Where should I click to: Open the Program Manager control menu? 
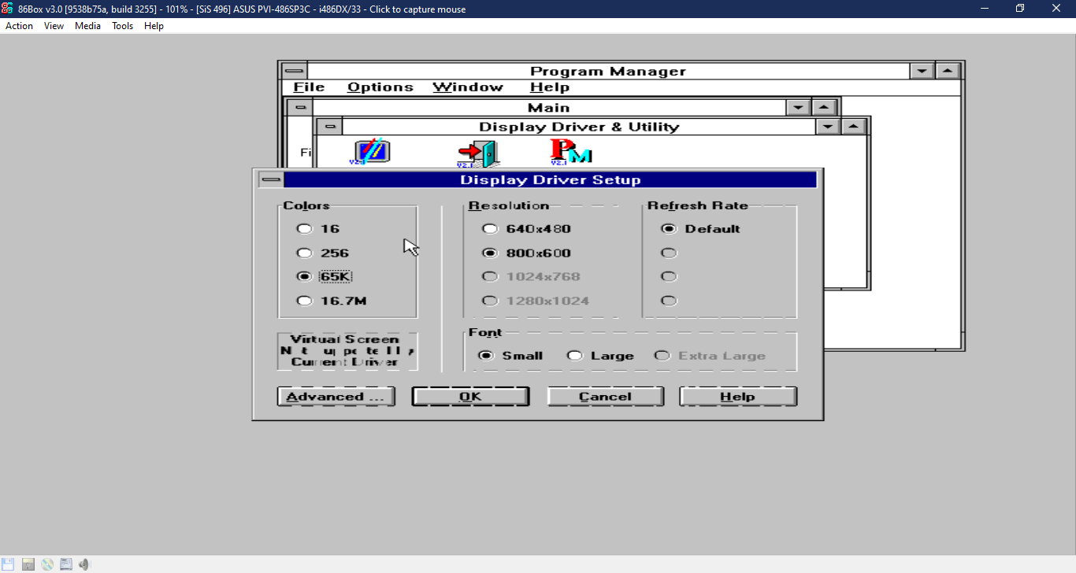point(294,69)
